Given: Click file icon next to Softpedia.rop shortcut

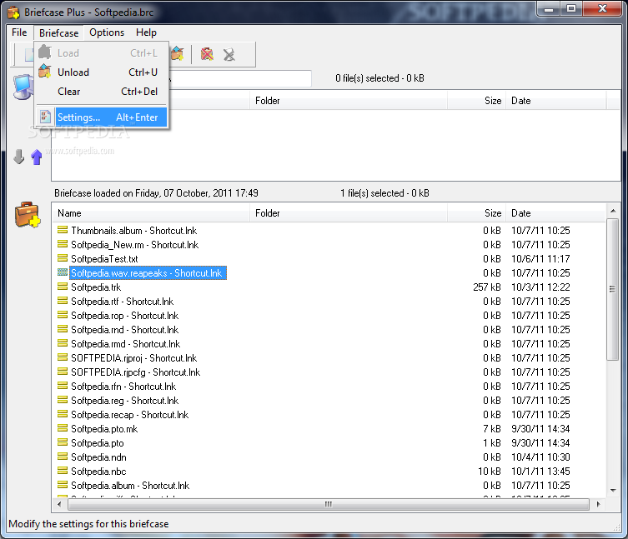Looking at the screenshot, I should [x=63, y=315].
